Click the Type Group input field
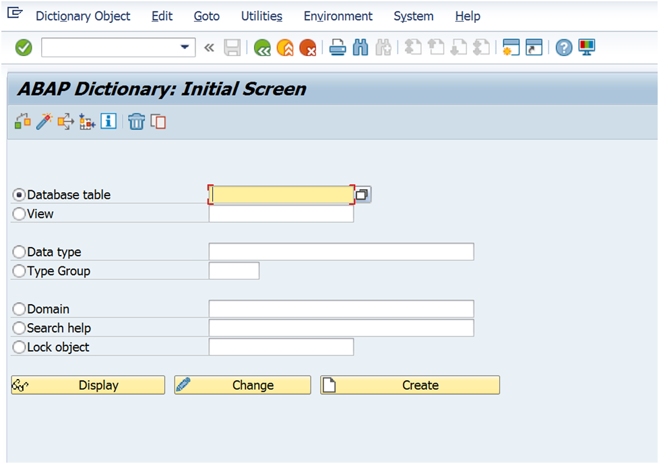Screen dimensions: 659x464 (234, 271)
